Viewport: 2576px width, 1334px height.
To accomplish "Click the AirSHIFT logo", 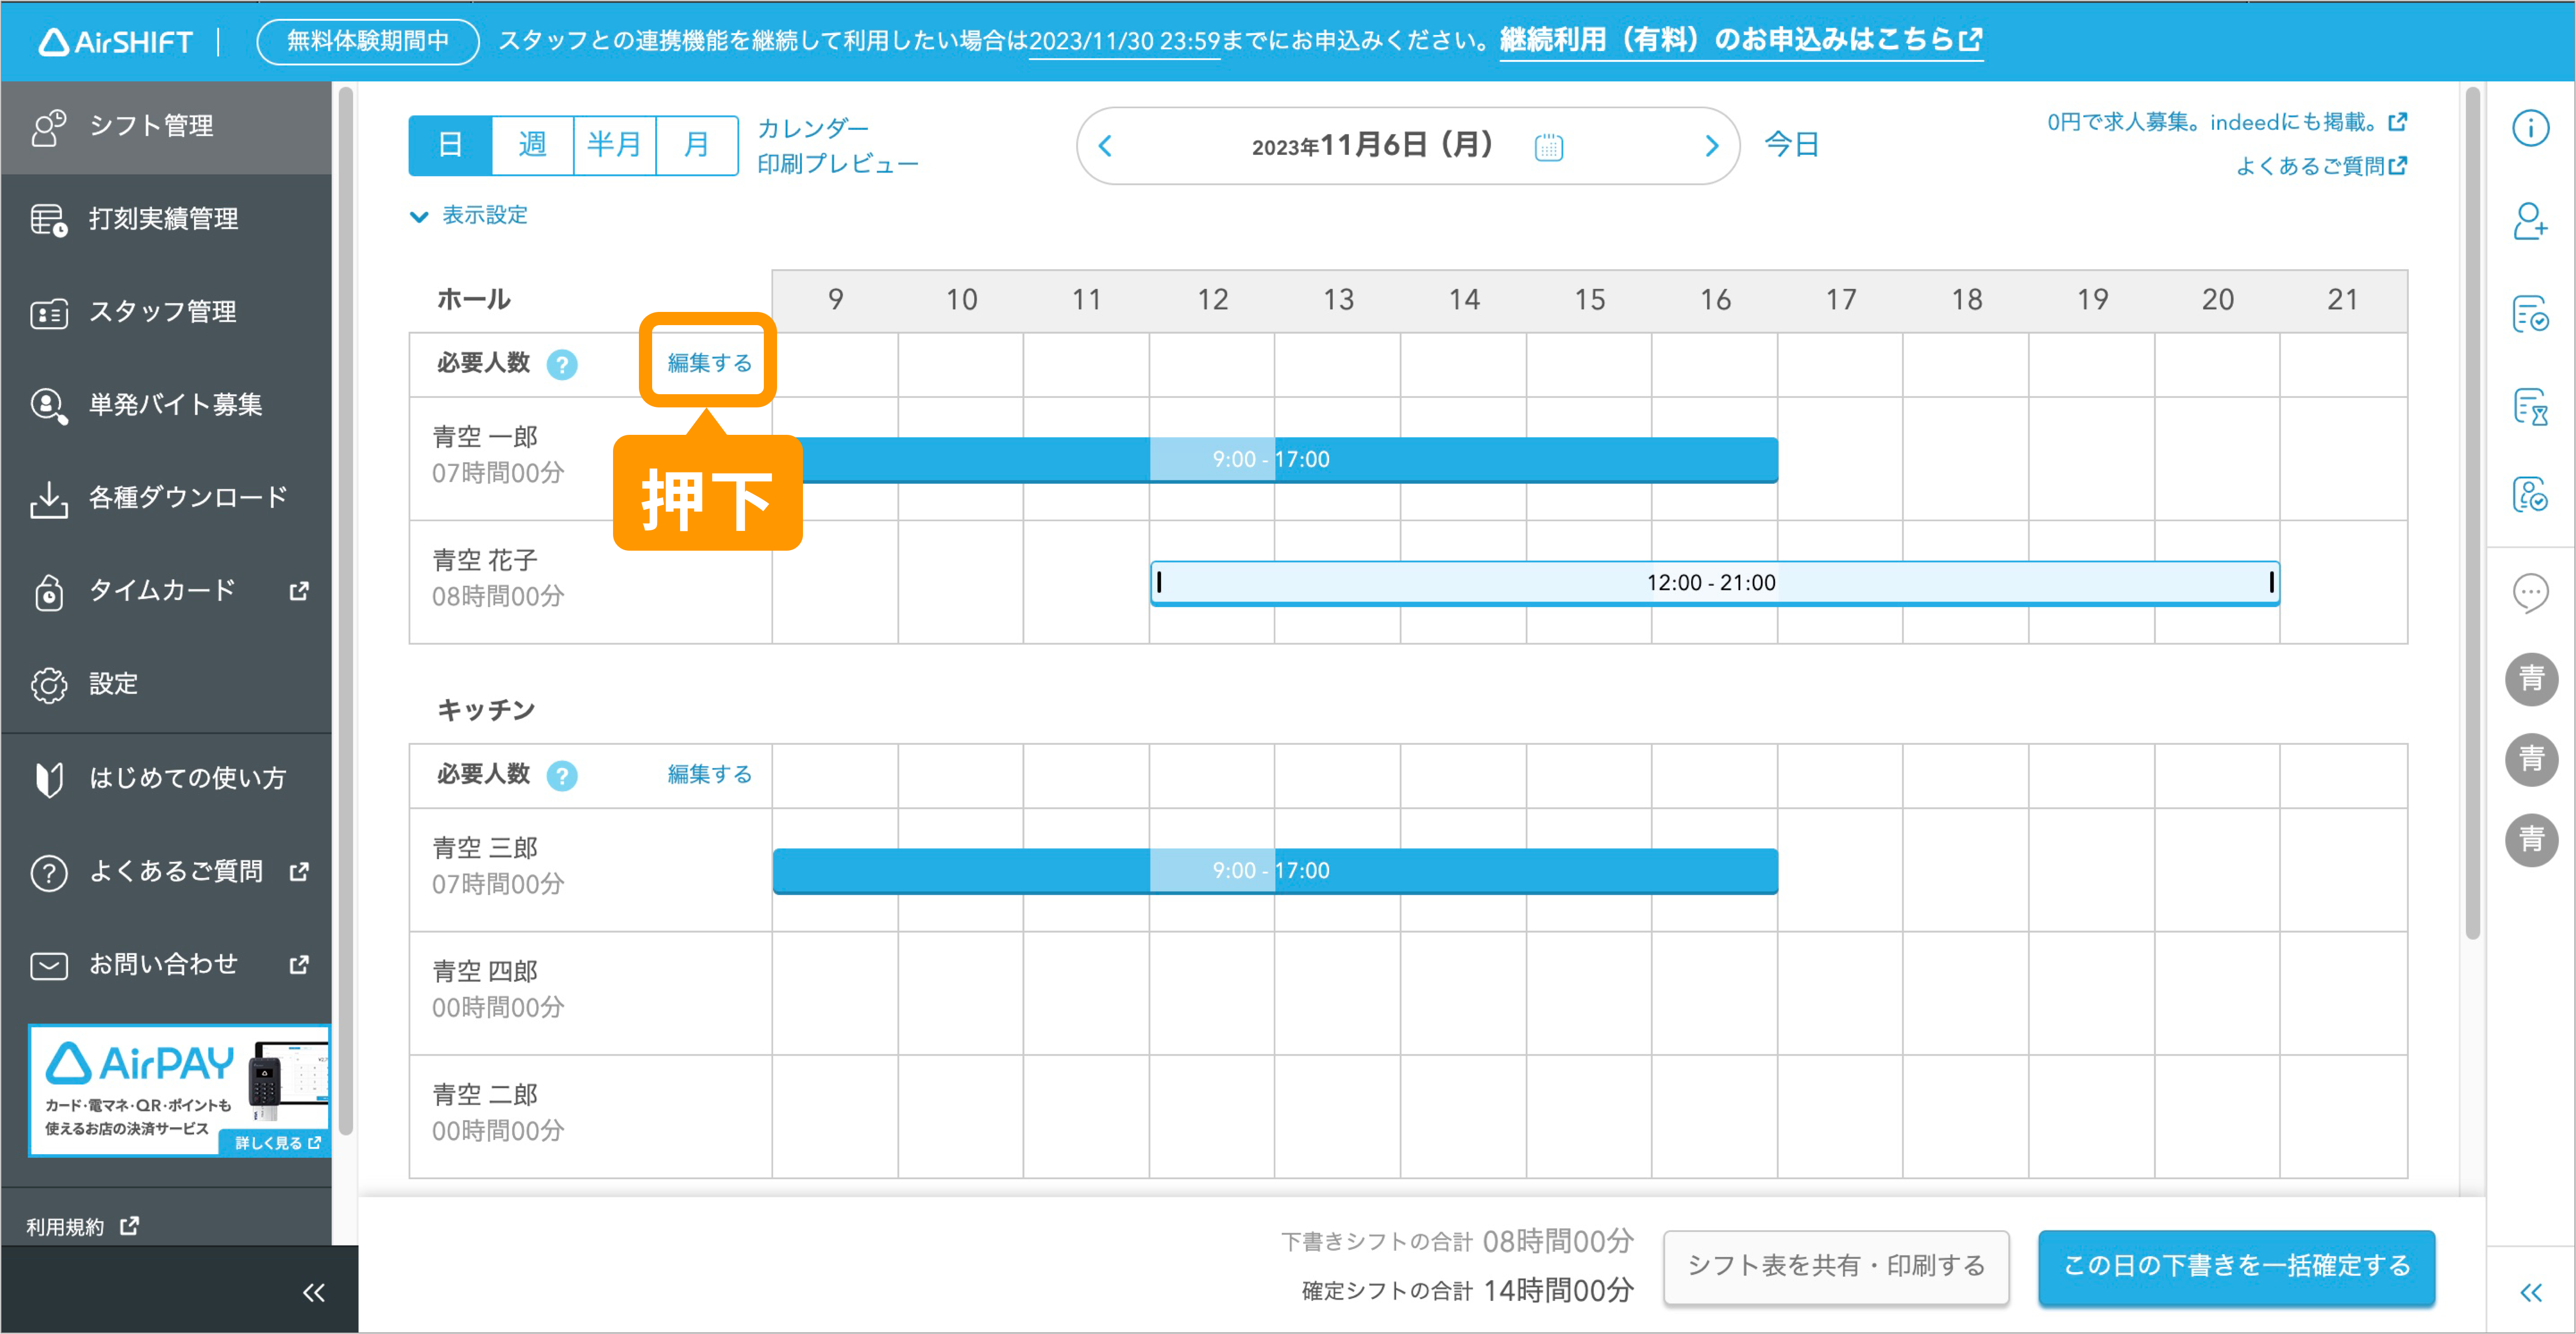I will tap(115, 41).
